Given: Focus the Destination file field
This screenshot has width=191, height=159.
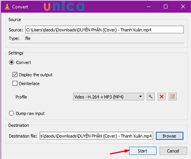Looking at the screenshot, I should [96, 136].
